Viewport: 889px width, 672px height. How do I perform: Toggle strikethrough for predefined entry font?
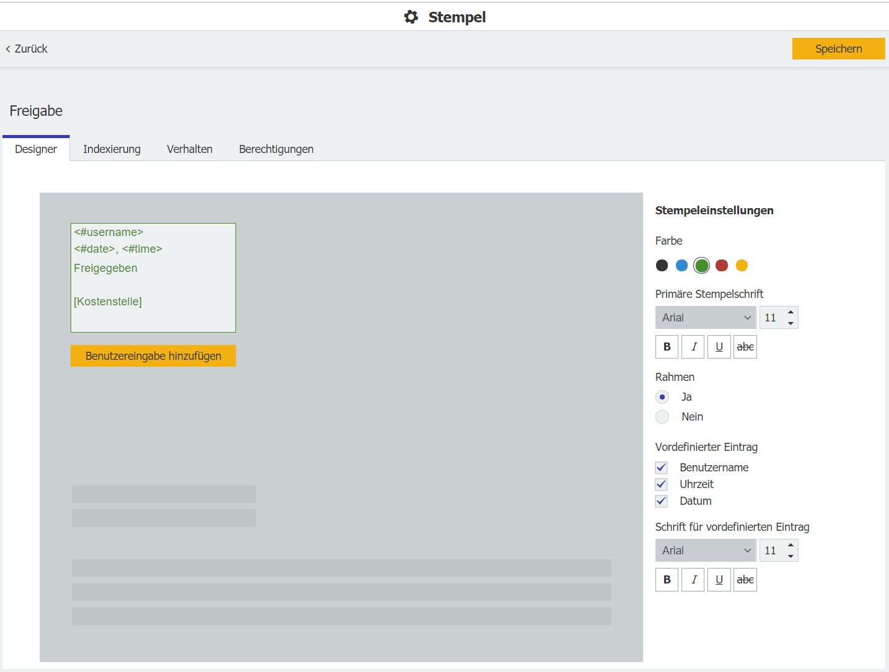[x=745, y=580]
